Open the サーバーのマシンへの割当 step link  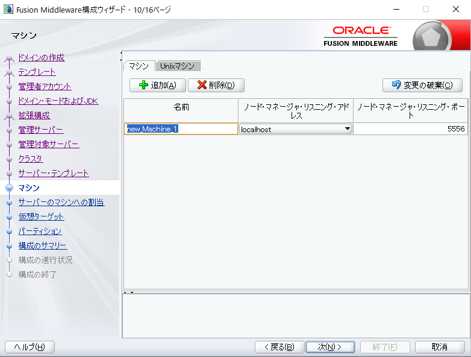pos(61,202)
